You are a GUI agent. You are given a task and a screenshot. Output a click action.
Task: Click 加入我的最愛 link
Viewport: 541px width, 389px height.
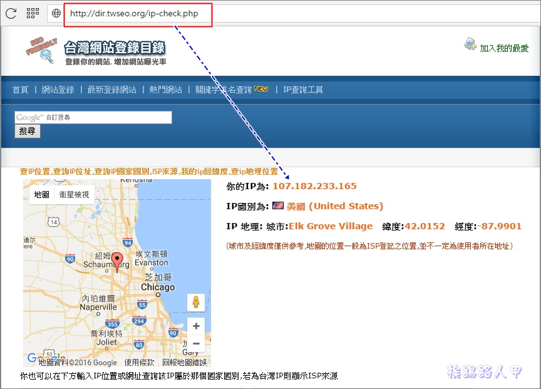(504, 48)
